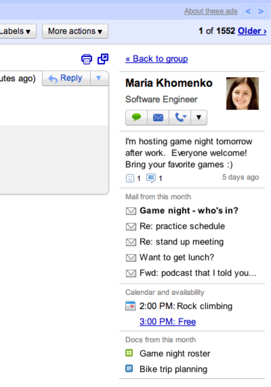Send email to Maria using envelope icon
The image size is (271, 387).
158,118
